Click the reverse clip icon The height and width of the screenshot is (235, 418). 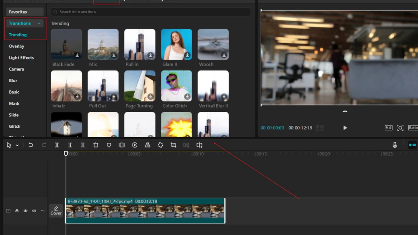tap(135, 145)
